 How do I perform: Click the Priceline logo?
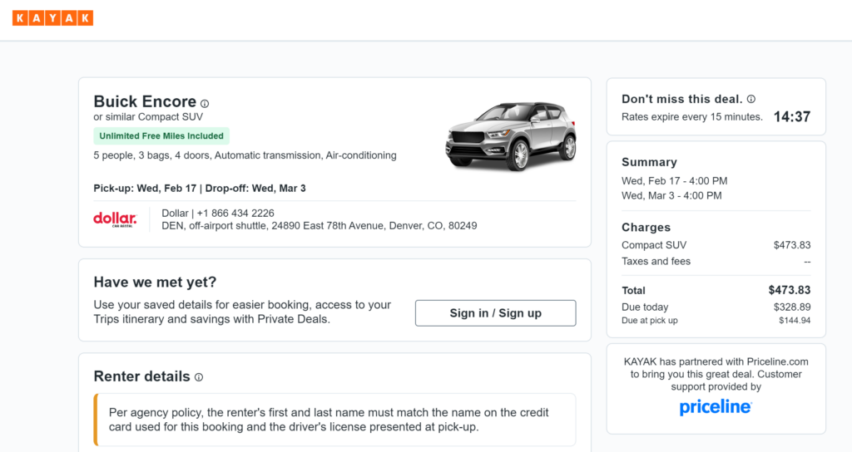[x=716, y=407]
